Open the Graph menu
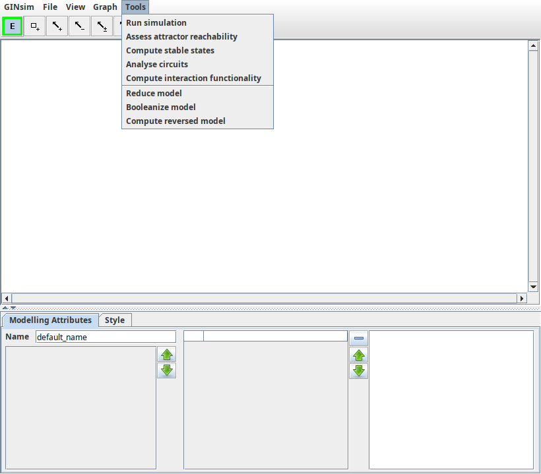 tap(105, 7)
